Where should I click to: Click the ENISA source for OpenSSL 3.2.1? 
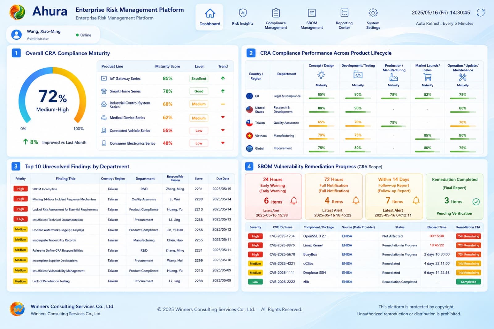[347, 236]
